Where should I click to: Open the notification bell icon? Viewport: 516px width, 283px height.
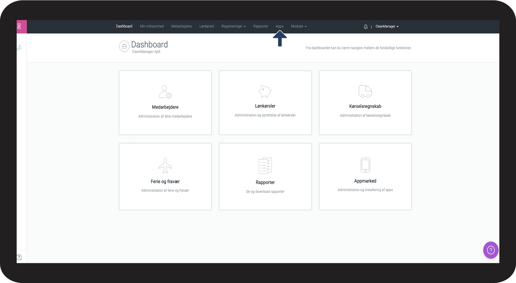pyautogui.click(x=366, y=27)
